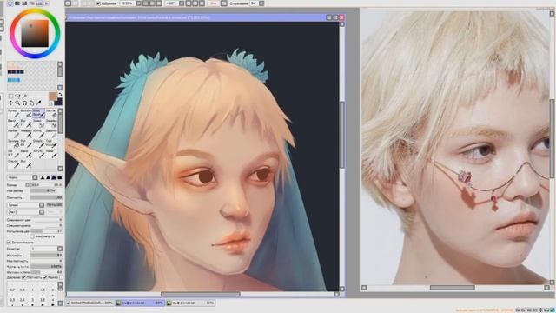Click the canvas rotation angle field

click(171, 3)
